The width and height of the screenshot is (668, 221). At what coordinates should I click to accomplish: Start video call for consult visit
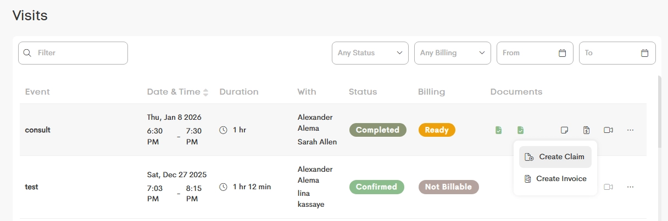[608, 130]
